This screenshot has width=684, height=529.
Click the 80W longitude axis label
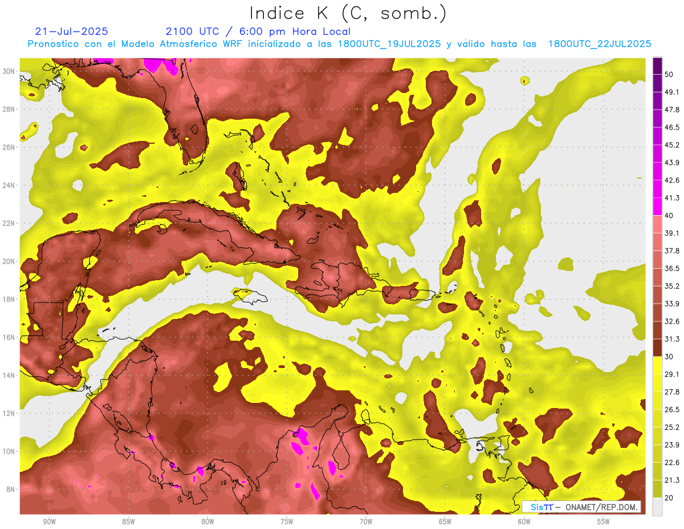click(x=207, y=522)
